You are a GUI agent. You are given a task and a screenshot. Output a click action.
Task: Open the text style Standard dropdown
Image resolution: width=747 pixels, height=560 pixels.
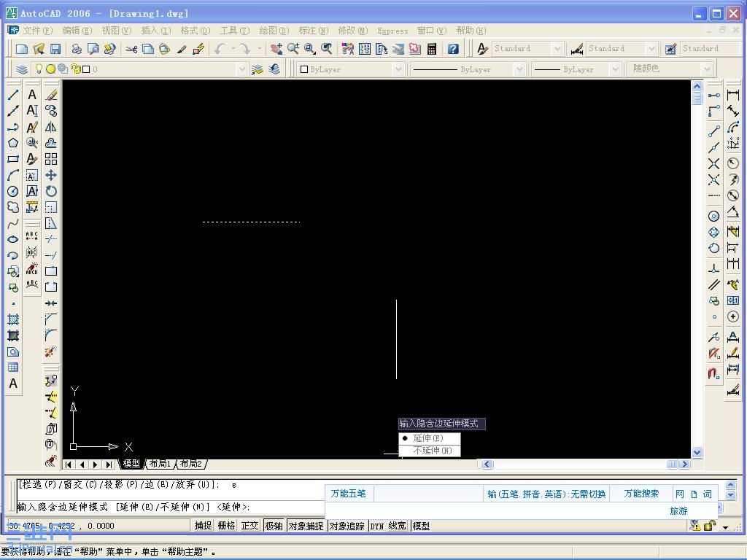[x=557, y=49]
